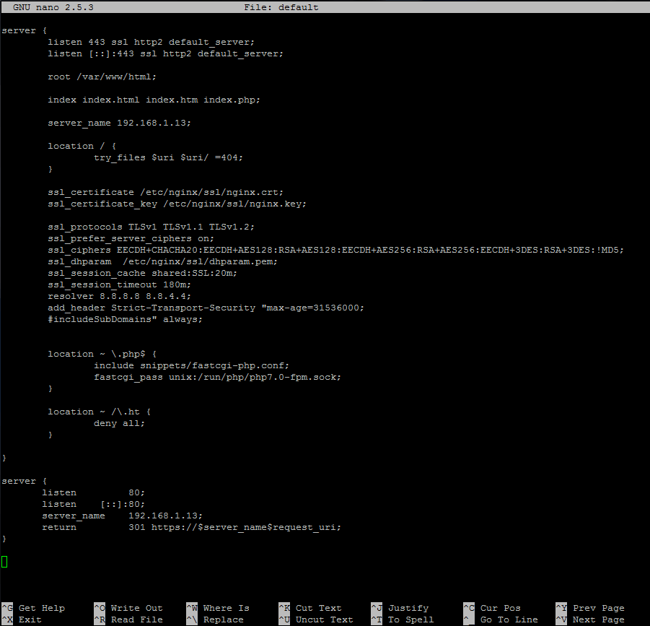Click the File: default header label
The height and width of the screenshot is (626, 650).
(x=281, y=7)
